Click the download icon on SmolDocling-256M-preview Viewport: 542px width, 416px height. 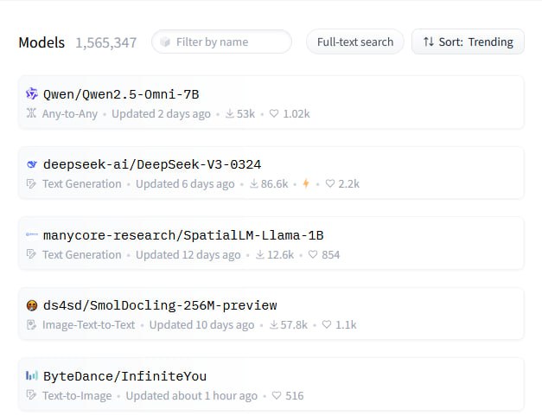click(x=274, y=325)
